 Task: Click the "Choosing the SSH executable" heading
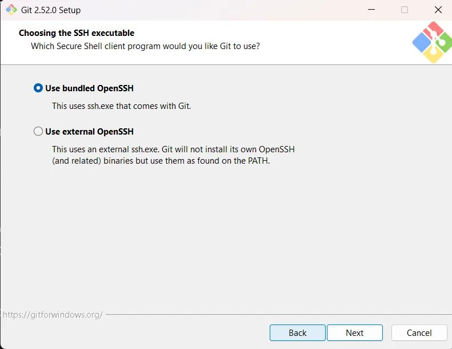(77, 33)
